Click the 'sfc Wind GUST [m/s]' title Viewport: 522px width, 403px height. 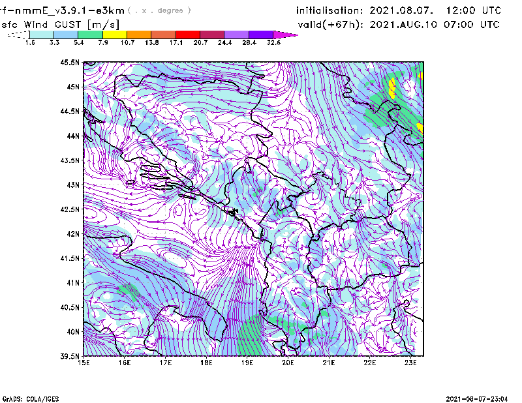click(60, 25)
